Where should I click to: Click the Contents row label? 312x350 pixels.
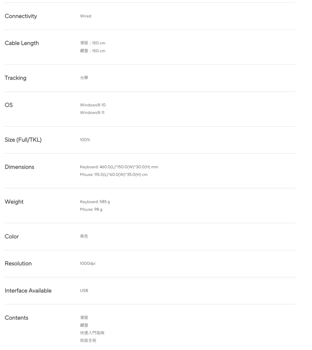16,317
